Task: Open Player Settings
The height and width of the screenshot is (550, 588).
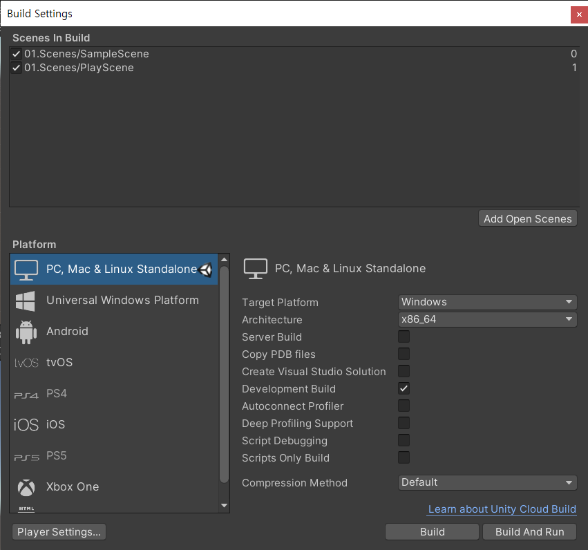Action: (59, 531)
